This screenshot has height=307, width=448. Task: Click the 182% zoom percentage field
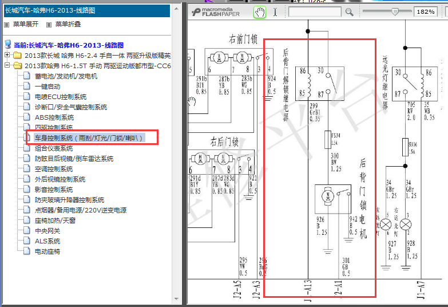click(426, 11)
